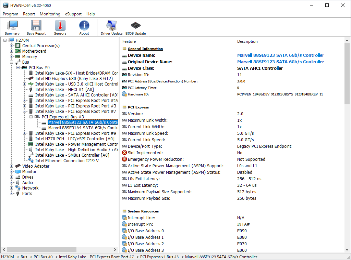
Task: Click tree scrollbar right arrow
Action: 115,249
